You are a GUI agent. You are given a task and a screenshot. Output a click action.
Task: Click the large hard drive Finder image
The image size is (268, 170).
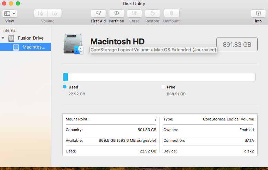coord(74,44)
